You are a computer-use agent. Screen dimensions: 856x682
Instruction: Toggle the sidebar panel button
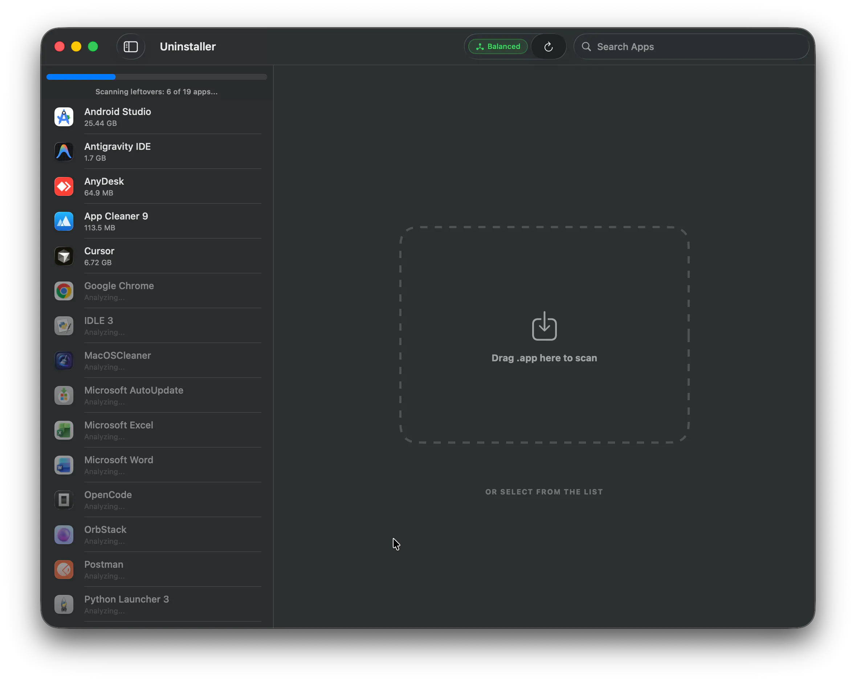click(x=131, y=47)
